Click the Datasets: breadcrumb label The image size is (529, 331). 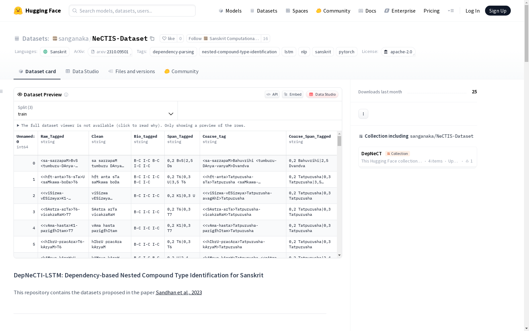36,38
